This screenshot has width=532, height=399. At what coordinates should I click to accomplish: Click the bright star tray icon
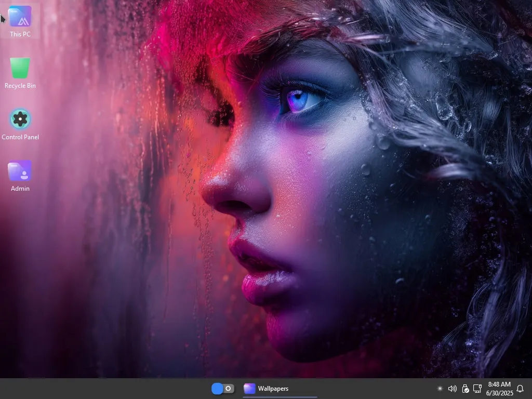click(440, 389)
